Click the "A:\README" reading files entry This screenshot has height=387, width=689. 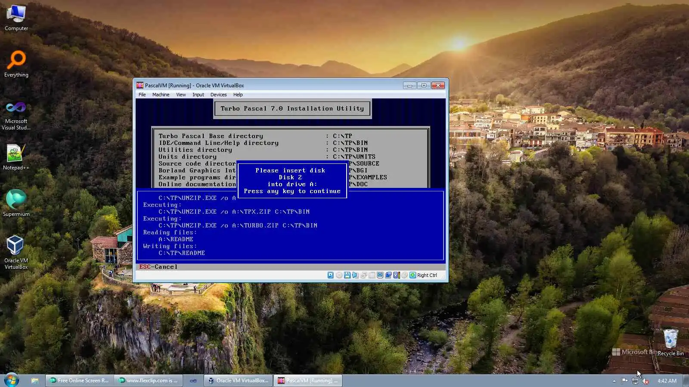(x=176, y=239)
